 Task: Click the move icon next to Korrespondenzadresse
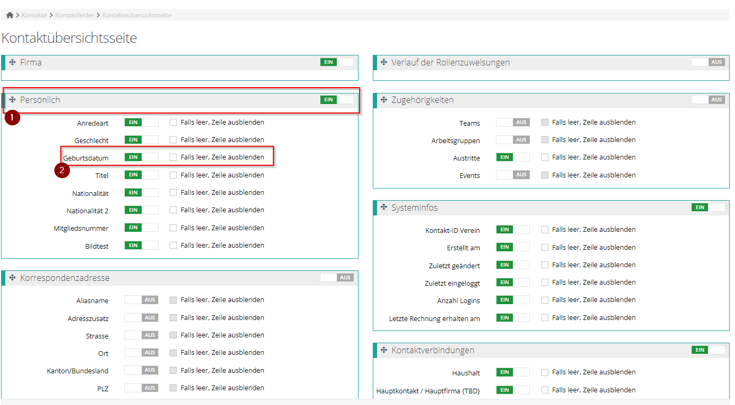coord(13,278)
